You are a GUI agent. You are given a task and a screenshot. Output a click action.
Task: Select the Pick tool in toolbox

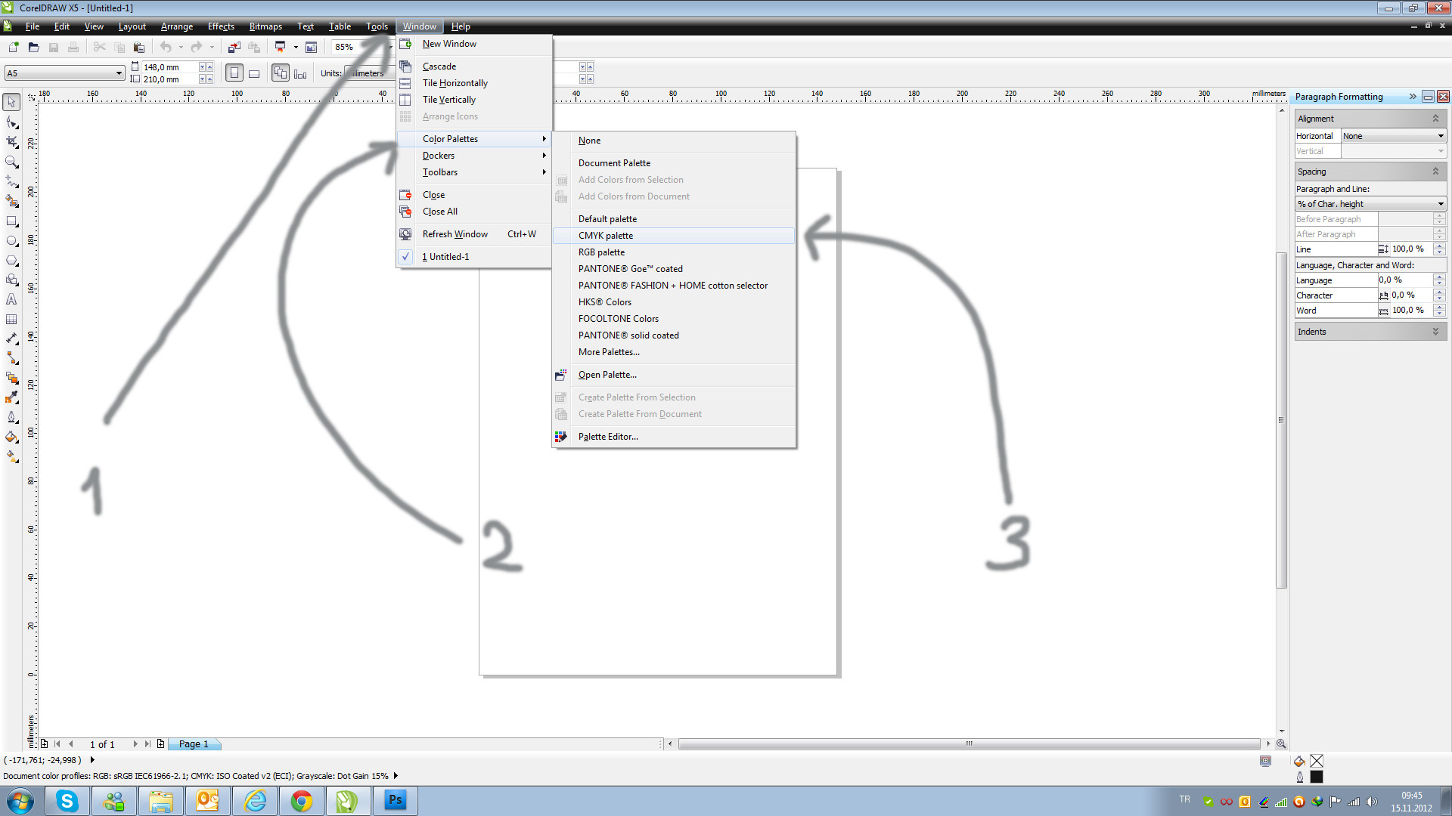click(x=12, y=102)
